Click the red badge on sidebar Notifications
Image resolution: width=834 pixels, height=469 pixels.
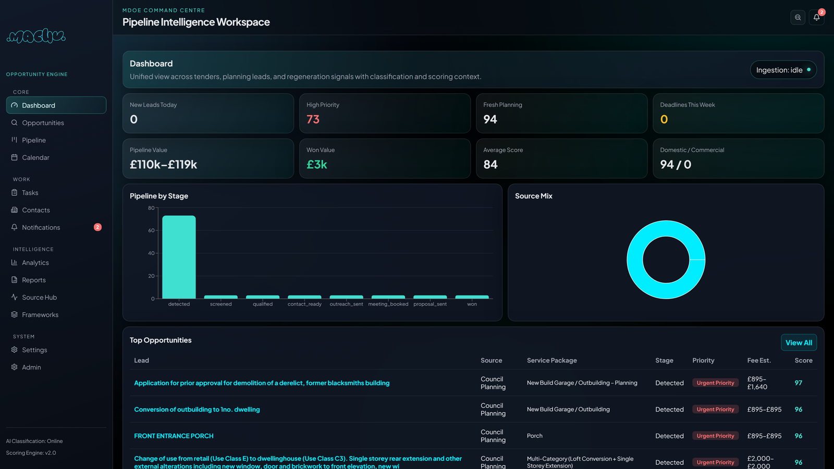[97, 227]
